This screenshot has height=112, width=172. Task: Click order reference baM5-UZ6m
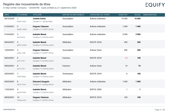pos(22,29)
